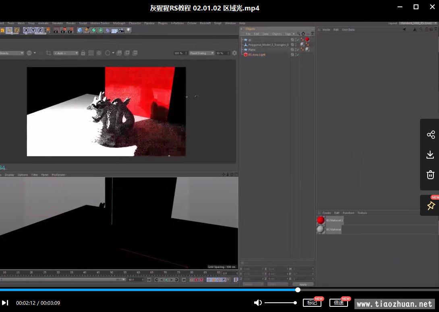Click the coordinate system cube icon
Image resolution: width=439 pixels, height=312 pixels.
click(47, 30)
